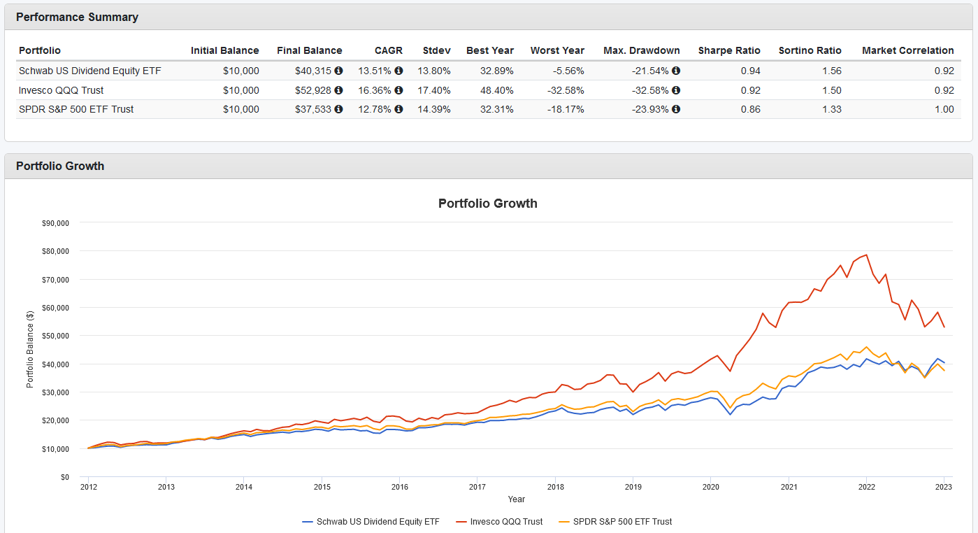The width and height of the screenshot is (978, 533).
Task: Click the 13.80% Stdev value
Action: 434,71
